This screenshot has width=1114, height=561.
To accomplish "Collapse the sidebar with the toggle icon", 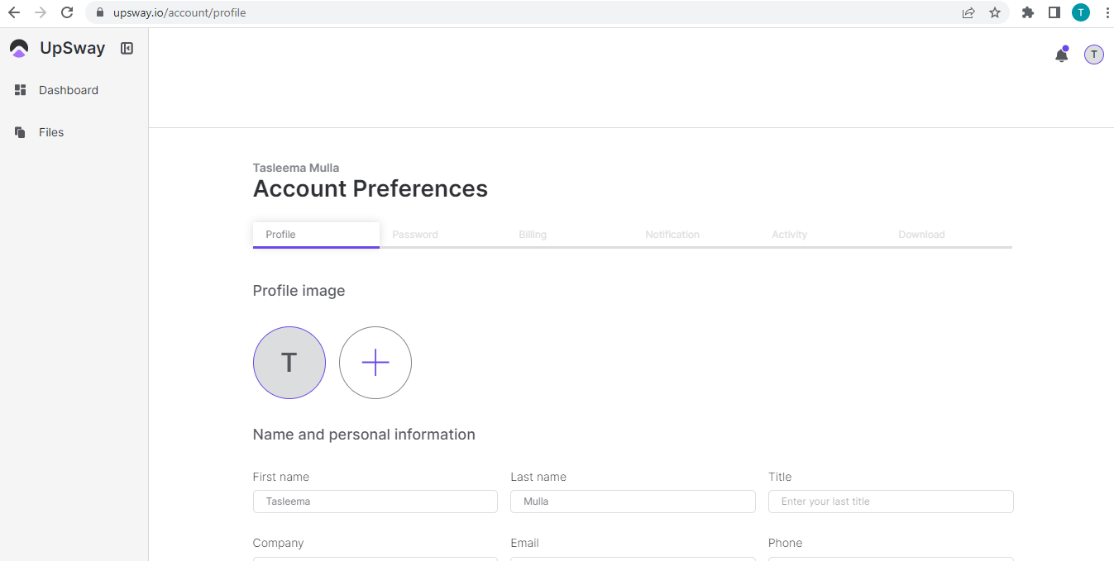I will [127, 48].
